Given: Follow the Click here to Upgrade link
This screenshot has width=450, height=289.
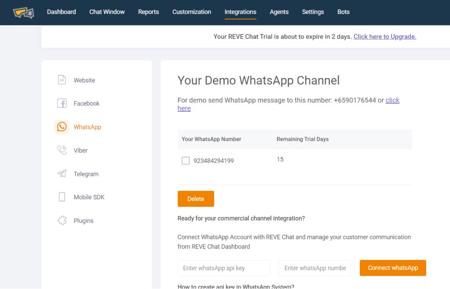Looking at the screenshot, I should click(x=385, y=37).
